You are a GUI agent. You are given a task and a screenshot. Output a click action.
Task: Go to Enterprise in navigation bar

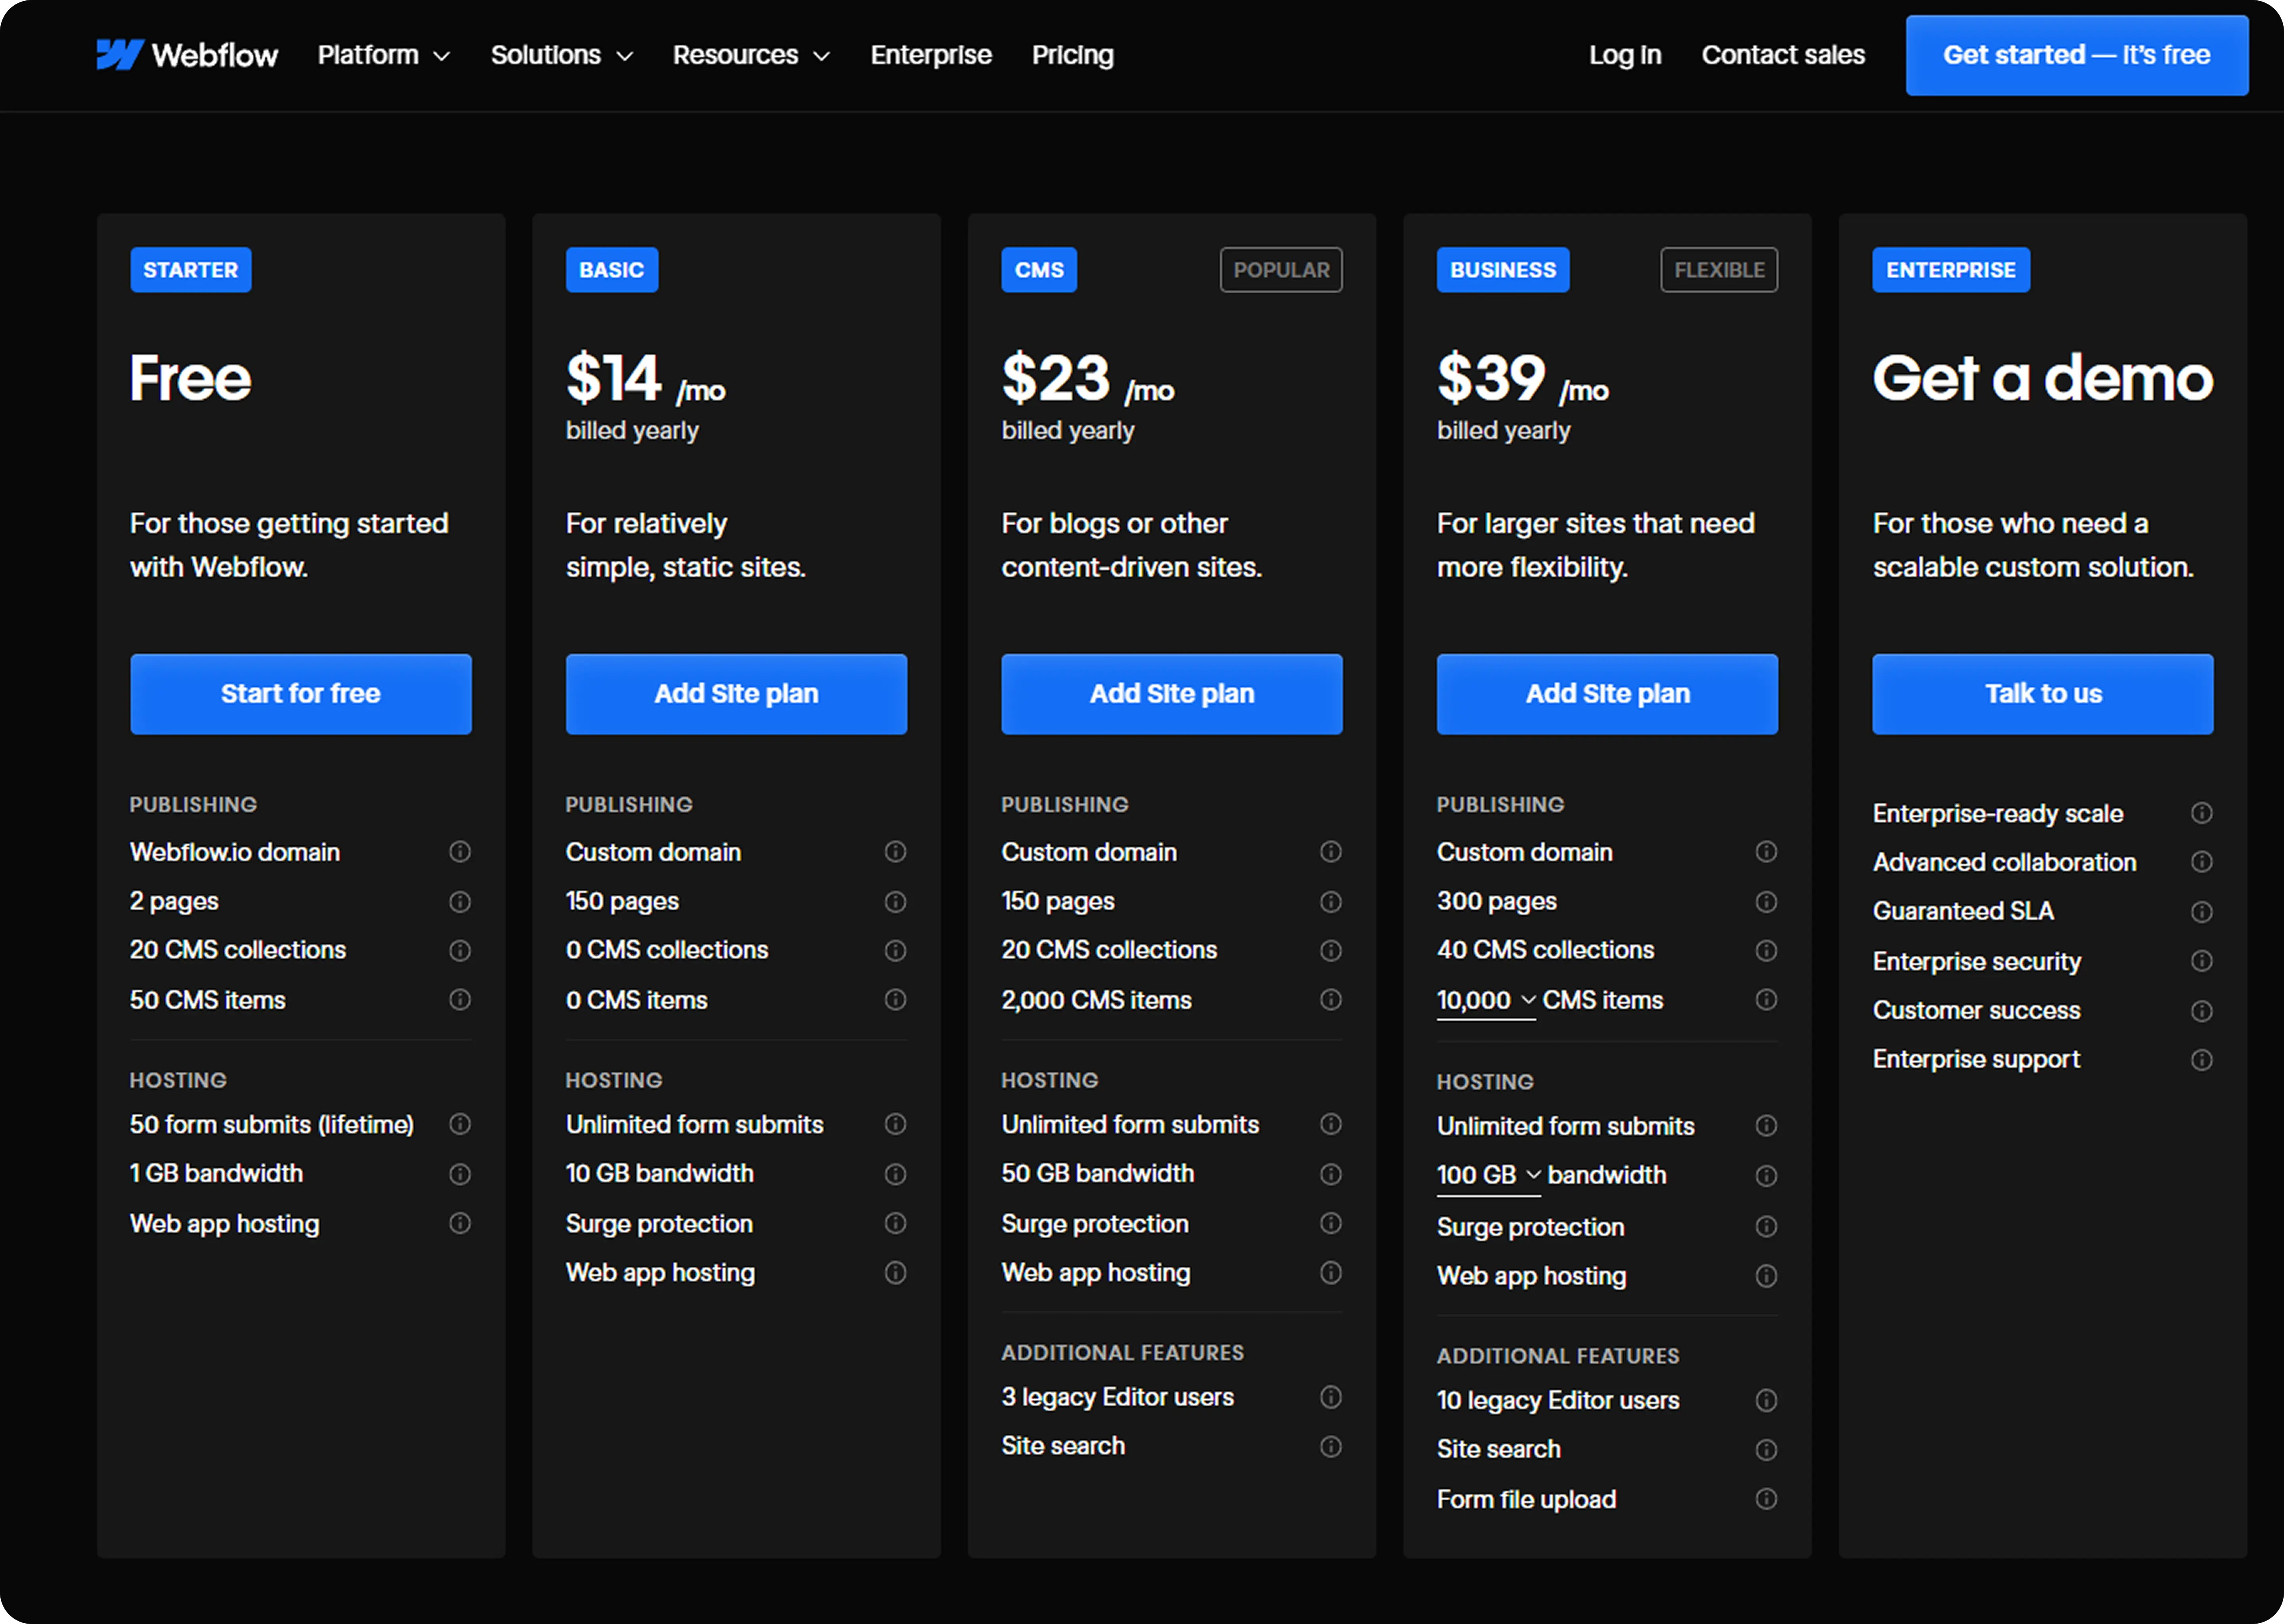931,55
